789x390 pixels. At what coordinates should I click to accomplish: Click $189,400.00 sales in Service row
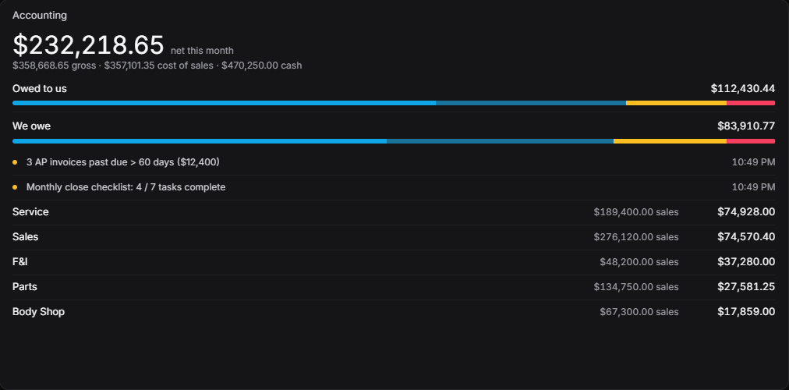[x=636, y=212]
